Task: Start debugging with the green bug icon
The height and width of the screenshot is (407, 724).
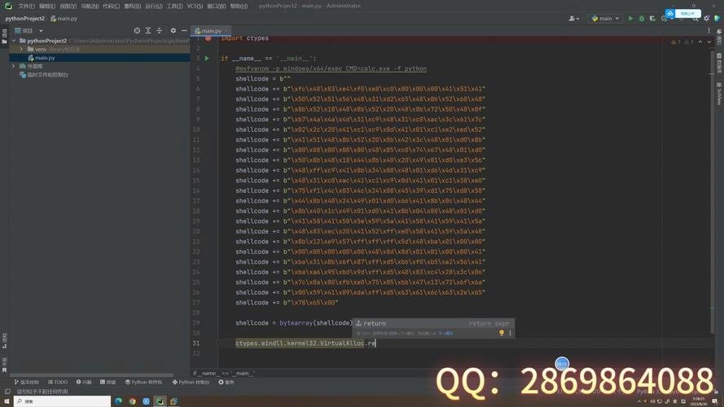Action: pyautogui.click(x=642, y=19)
